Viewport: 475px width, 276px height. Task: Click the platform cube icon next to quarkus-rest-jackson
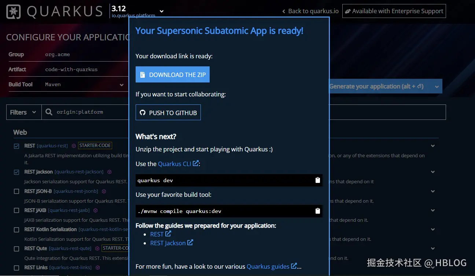coord(109,172)
